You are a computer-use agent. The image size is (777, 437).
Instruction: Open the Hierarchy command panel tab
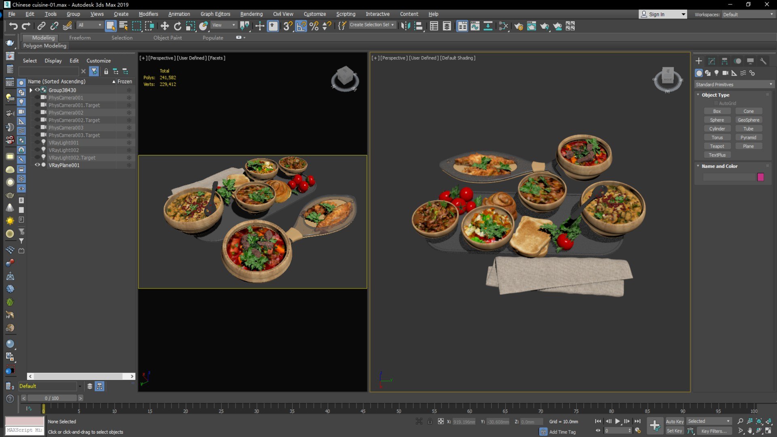tap(724, 61)
